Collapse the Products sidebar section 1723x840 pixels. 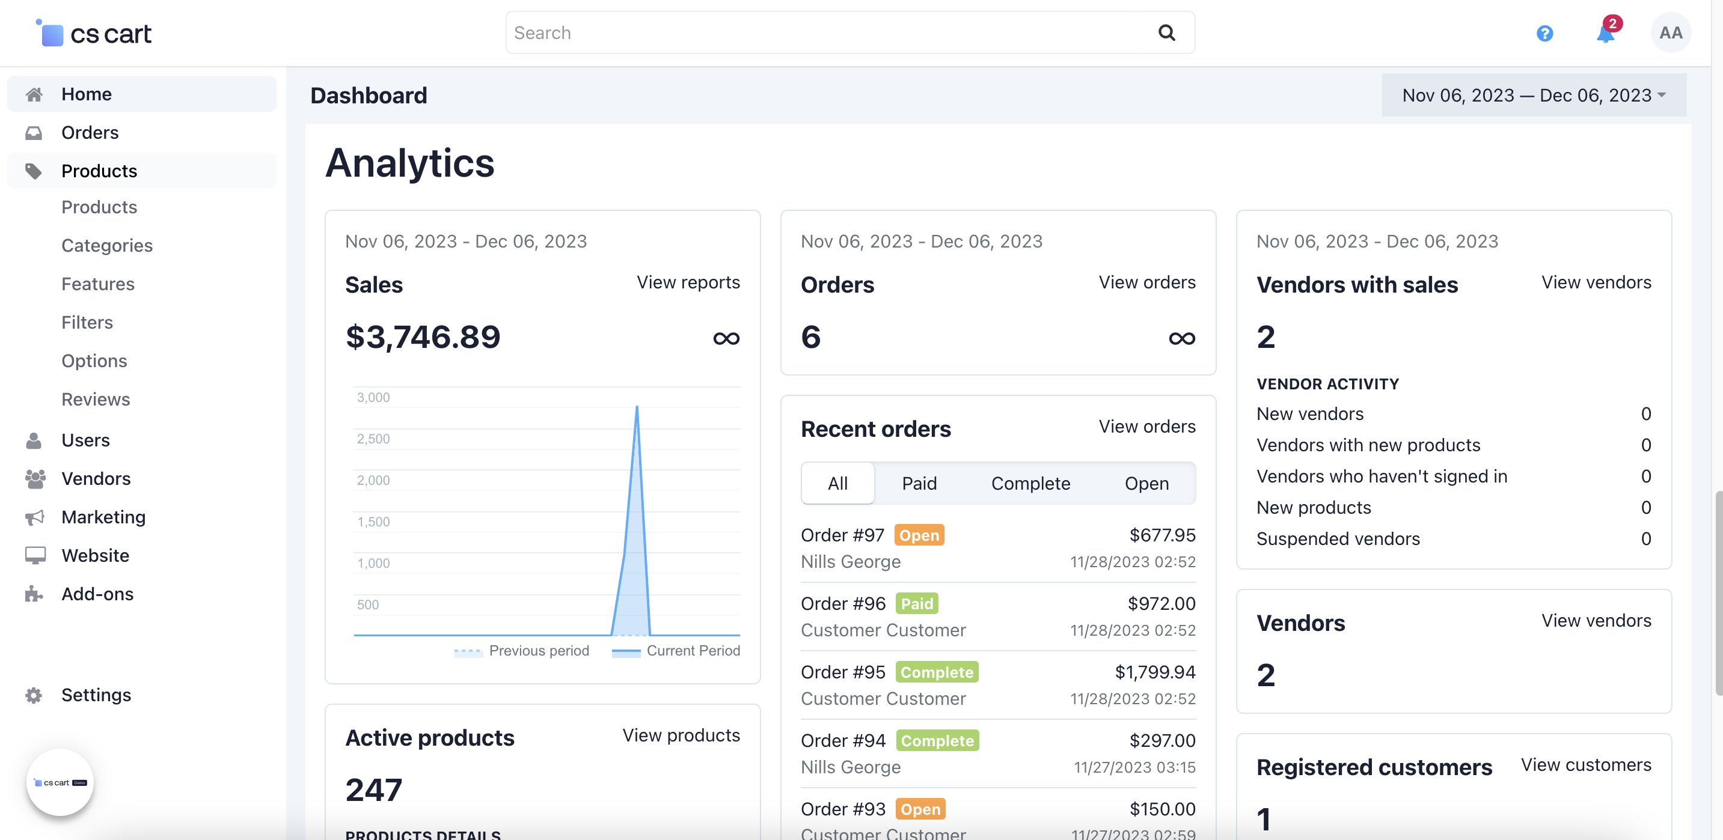point(99,171)
